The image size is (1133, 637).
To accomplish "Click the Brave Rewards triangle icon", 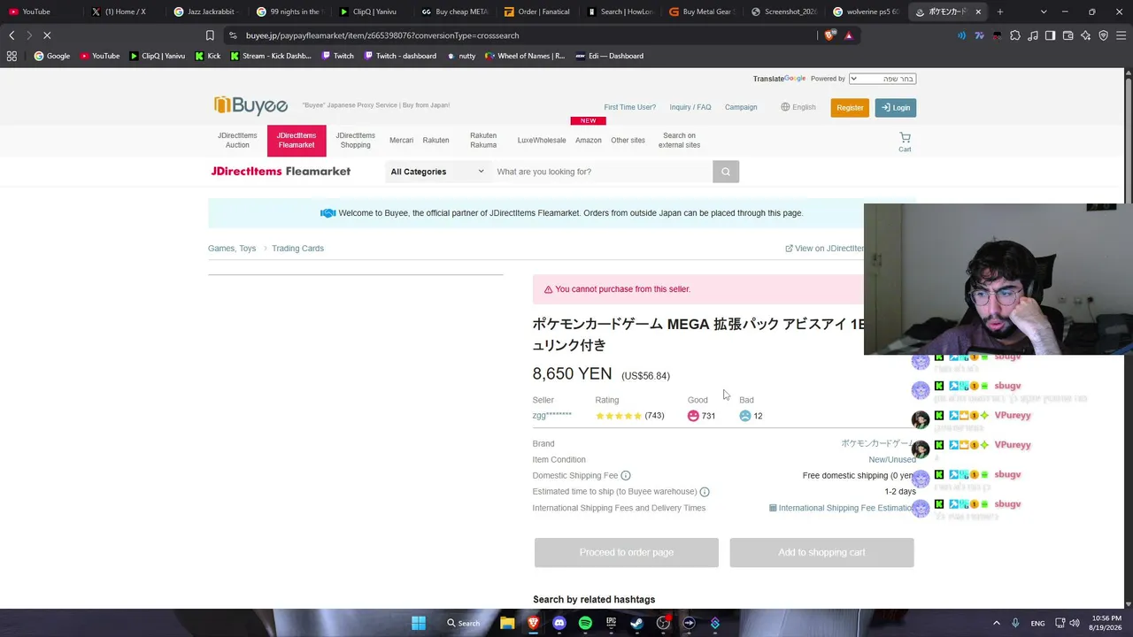I will click(849, 35).
